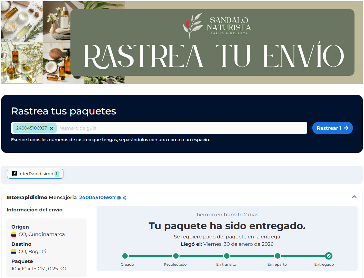364x278 pixels.
Task: Remove the 240045106927 chip with its X
Action: 51,128
